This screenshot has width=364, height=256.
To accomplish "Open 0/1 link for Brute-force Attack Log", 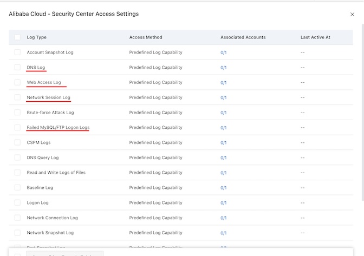I will pyautogui.click(x=223, y=113).
